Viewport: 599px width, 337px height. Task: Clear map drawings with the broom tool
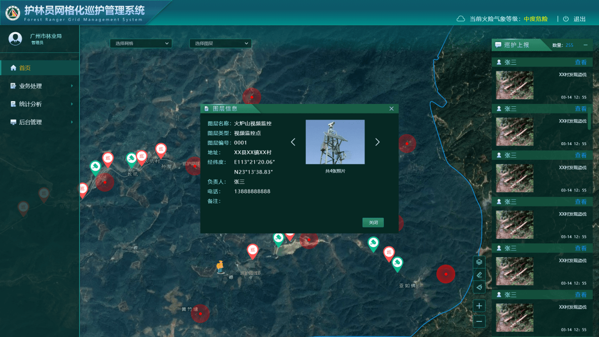click(x=479, y=287)
